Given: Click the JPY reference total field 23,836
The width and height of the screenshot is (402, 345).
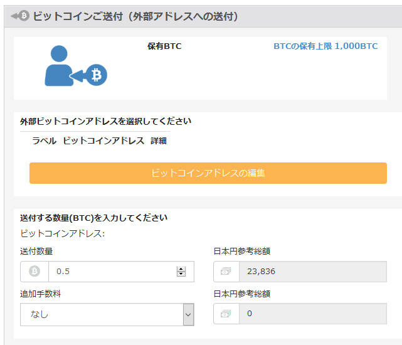Looking at the screenshot, I should point(313,272).
